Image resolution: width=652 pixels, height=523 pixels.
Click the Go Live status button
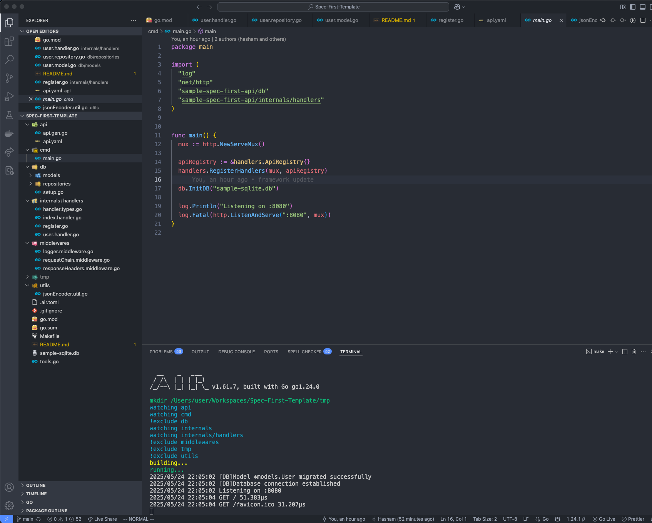point(604,519)
